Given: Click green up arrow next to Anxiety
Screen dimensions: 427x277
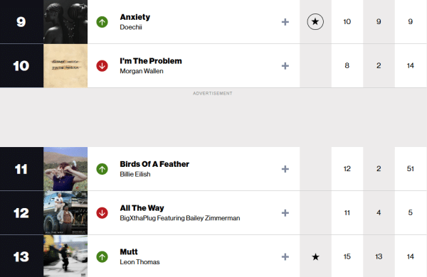Looking at the screenshot, I should 102,22.
